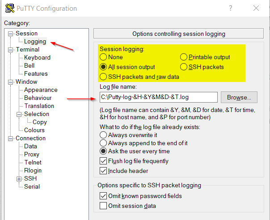Toggle the Include header checkbox
Viewport: 270px width, 220px height.
104,171
